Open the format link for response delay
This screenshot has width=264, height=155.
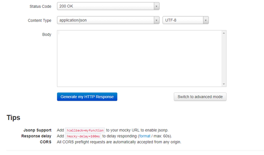(x=145, y=136)
